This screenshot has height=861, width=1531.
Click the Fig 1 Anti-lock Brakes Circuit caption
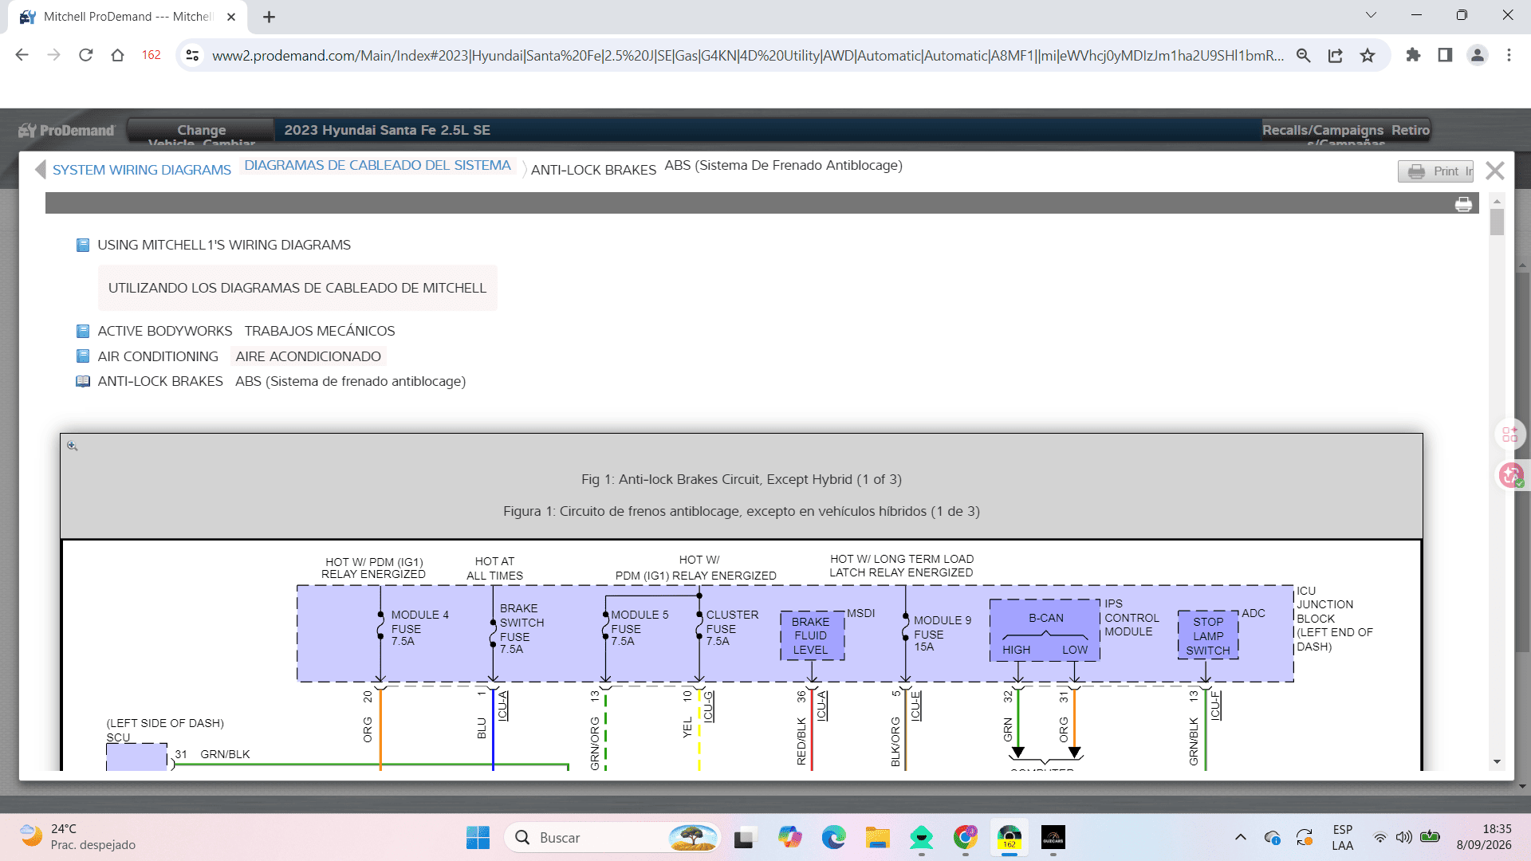click(742, 479)
